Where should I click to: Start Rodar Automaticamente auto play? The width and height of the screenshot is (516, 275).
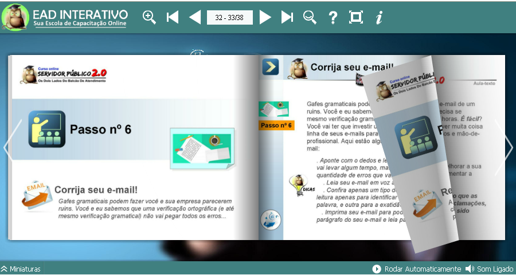point(417,269)
